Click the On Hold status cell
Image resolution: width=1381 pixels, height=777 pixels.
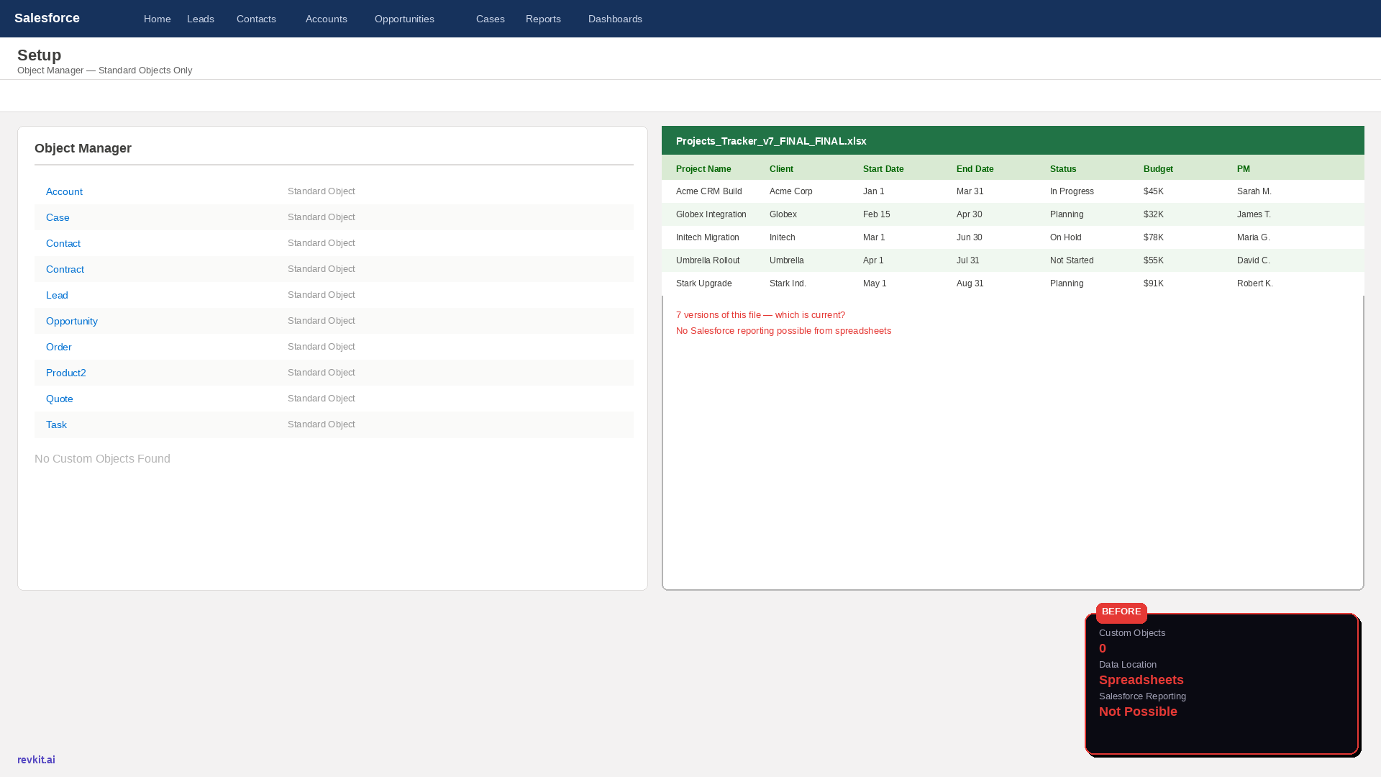[1066, 237]
